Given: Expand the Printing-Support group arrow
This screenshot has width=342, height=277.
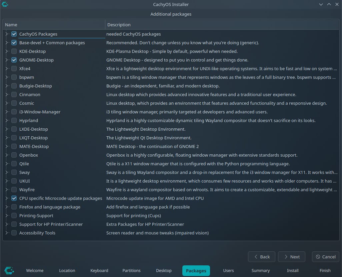Looking at the screenshot, I should tap(6, 215).
